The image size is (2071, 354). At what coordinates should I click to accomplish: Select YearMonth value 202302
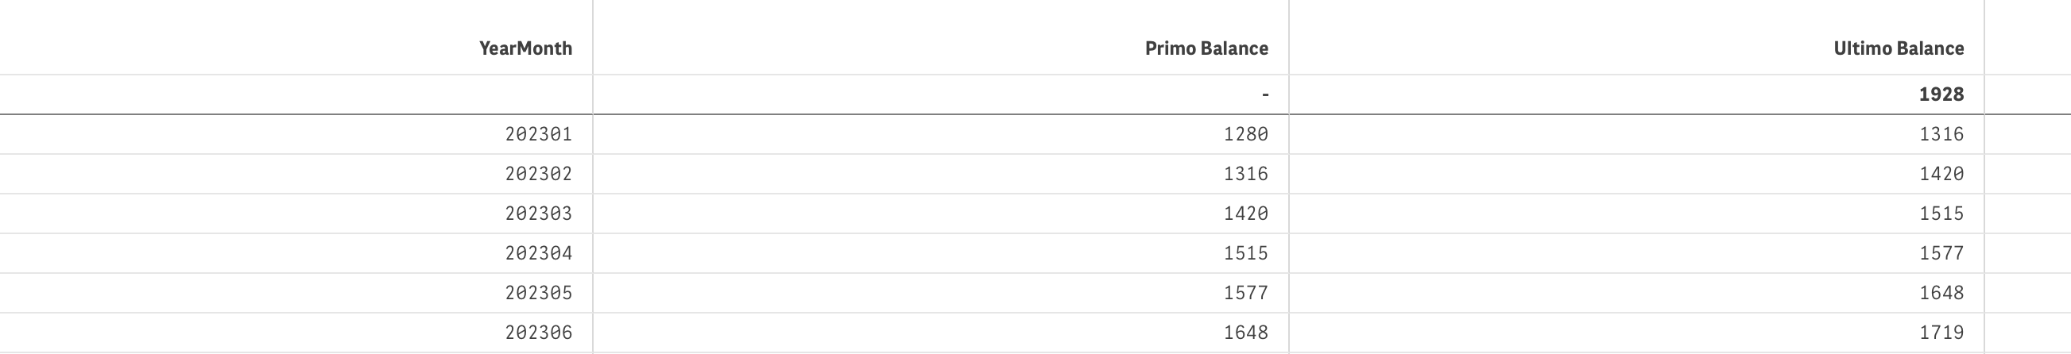pyautogui.click(x=539, y=174)
